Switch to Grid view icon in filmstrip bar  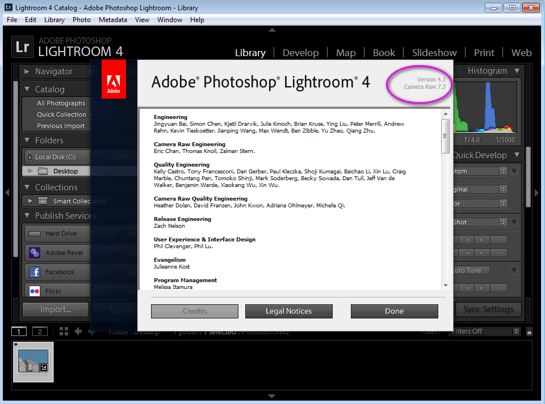pyautogui.click(x=64, y=331)
